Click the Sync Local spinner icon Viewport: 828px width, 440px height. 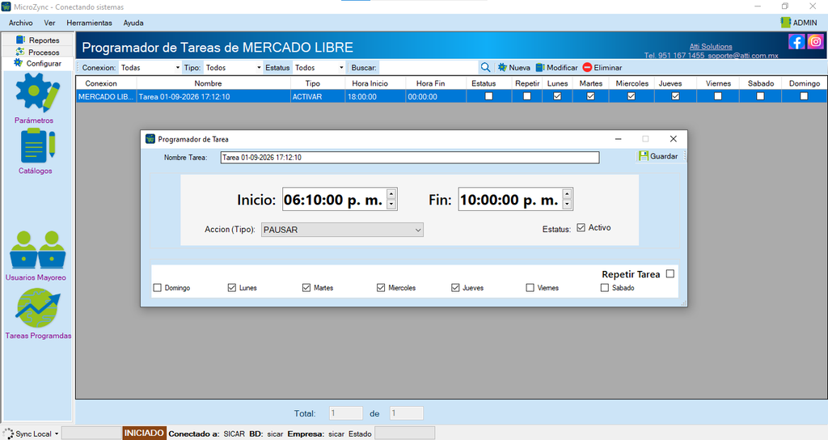coord(8,434)
